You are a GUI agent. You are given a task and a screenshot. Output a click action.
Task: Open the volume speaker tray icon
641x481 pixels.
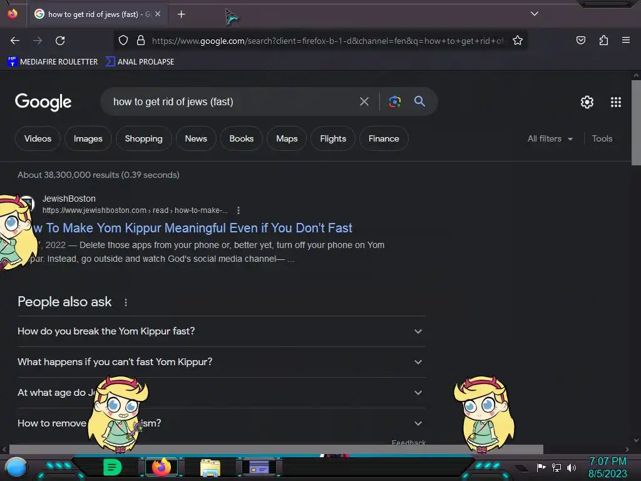(572, 467)
